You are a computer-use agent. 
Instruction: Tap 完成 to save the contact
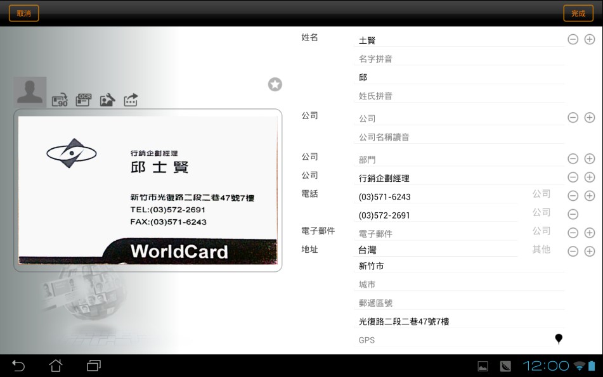[x=578, y=13]
